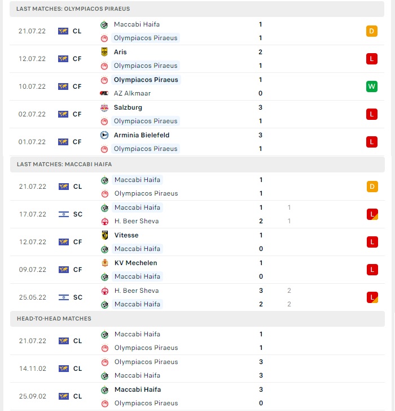
Task: Click the L badge for 25.05.22 Beer Sheva match
Action: [x=372, y=297]
